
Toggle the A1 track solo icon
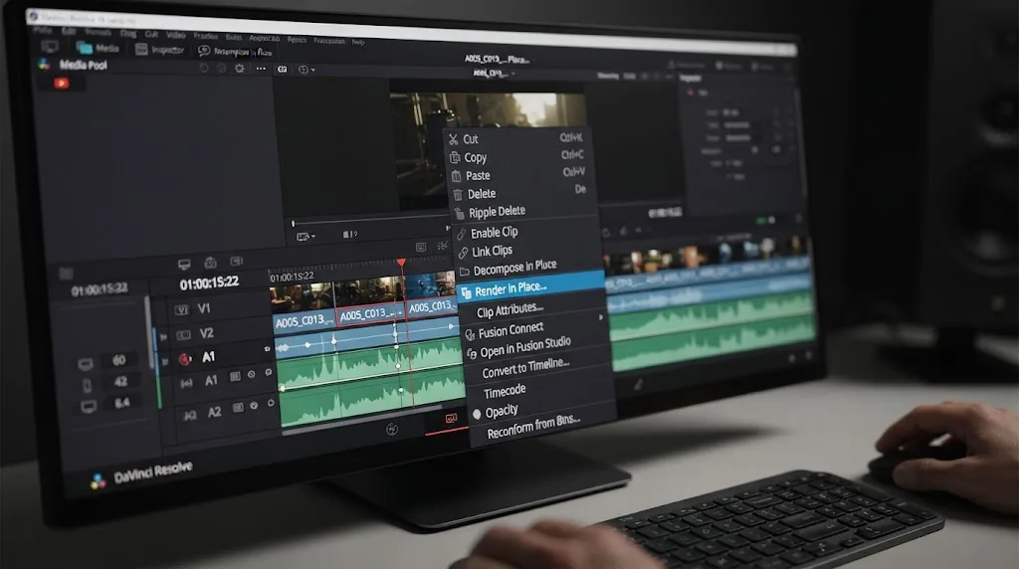[251, 375]
